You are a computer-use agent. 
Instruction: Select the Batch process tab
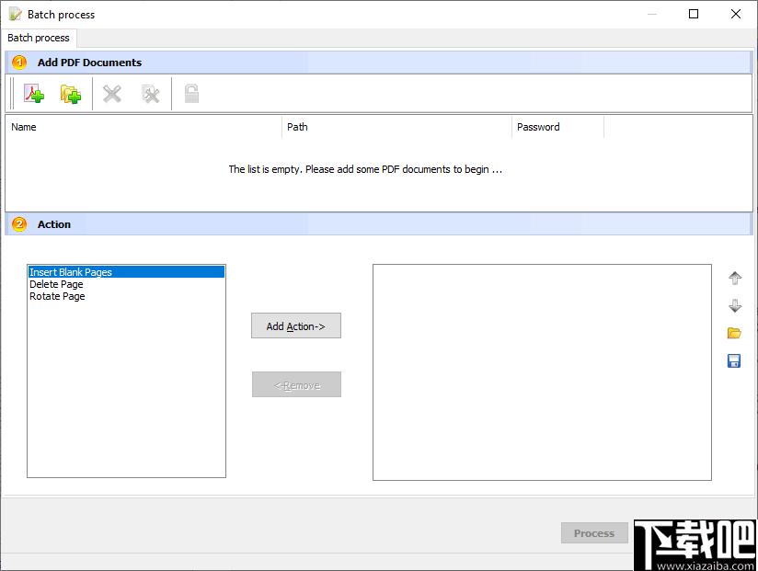coord(39,38)
